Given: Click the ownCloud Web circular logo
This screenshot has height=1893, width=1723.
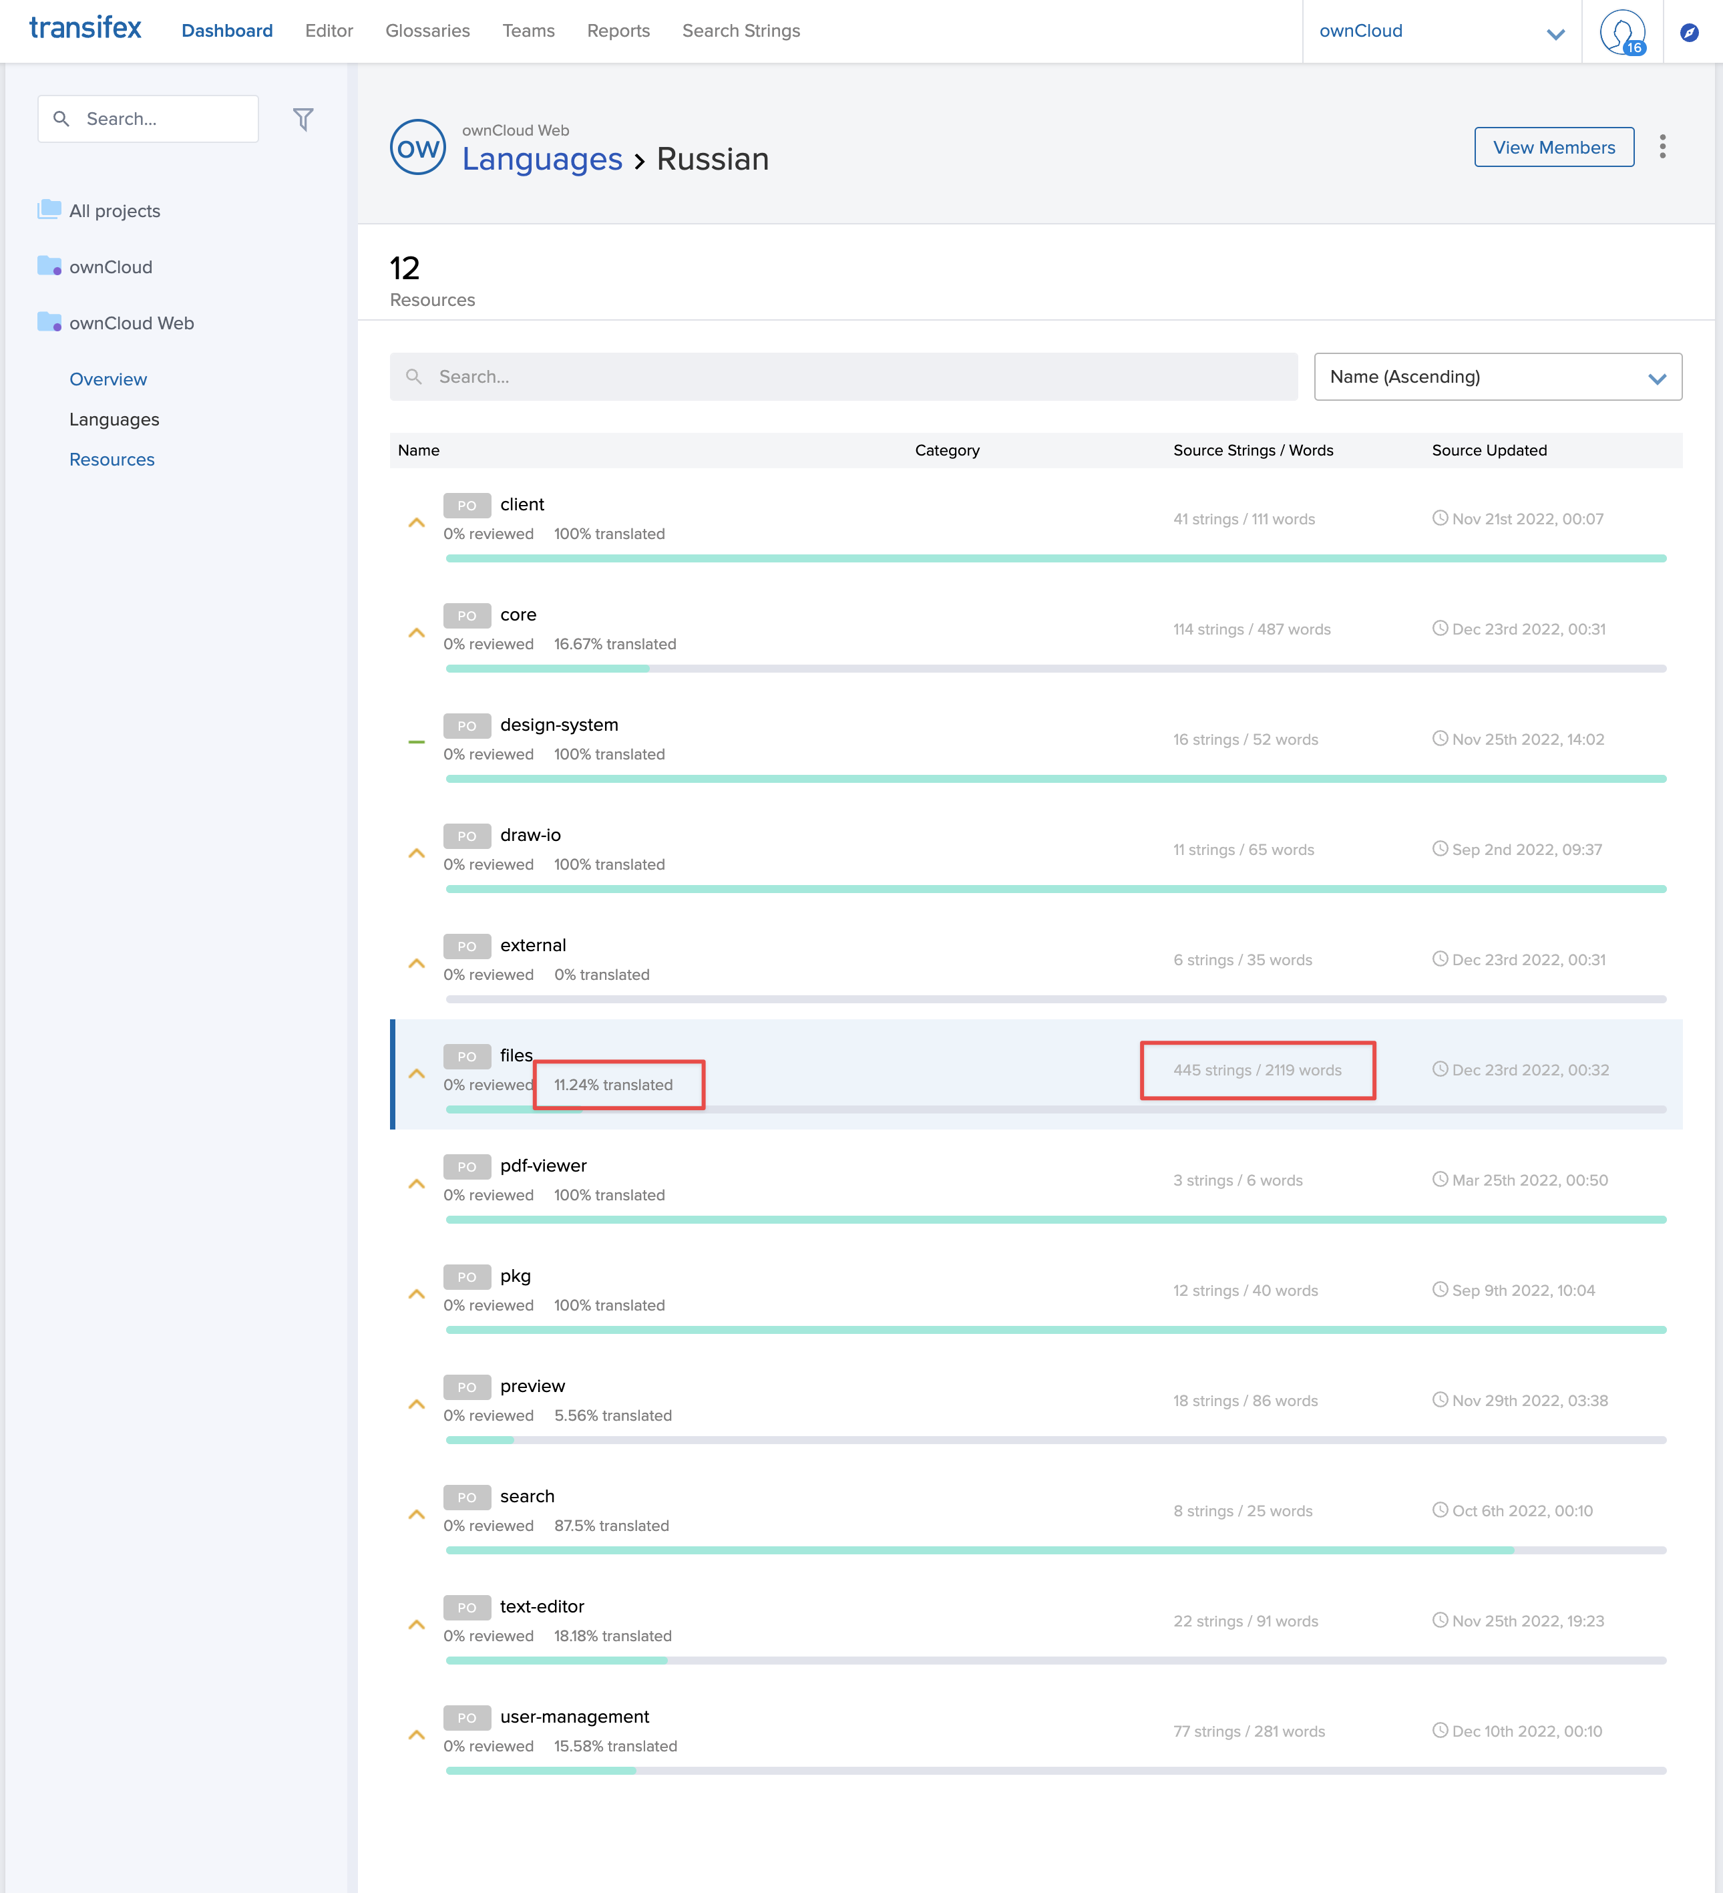Looking at the screenshot, I should (417, 146).
